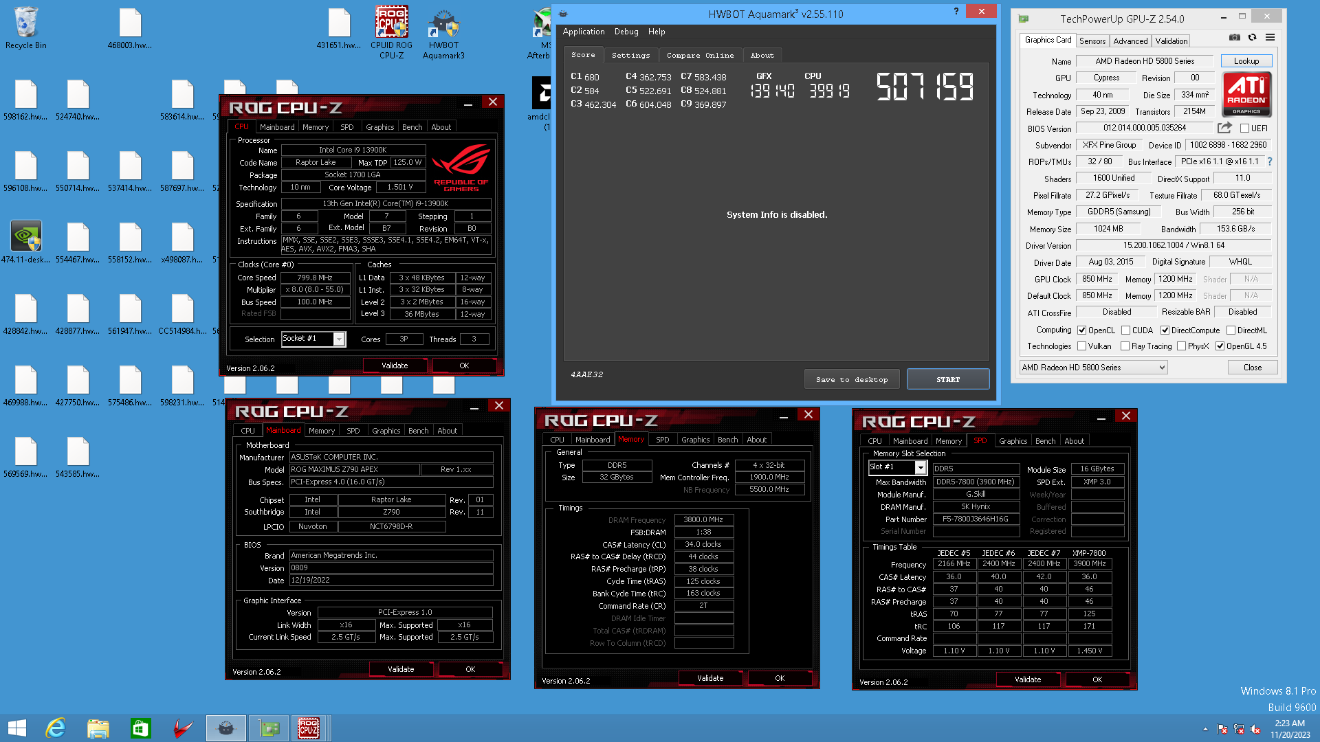Click the GPU-Z refresh icon
Viewport: 1320px width, 742px height.
pyautogui.click(x=1252, y=38)
